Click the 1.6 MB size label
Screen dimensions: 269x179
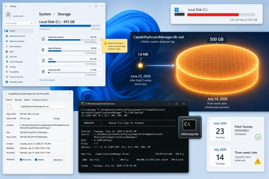(143, 54)
